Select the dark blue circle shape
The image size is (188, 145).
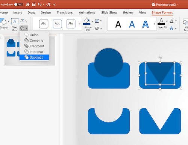109,62
